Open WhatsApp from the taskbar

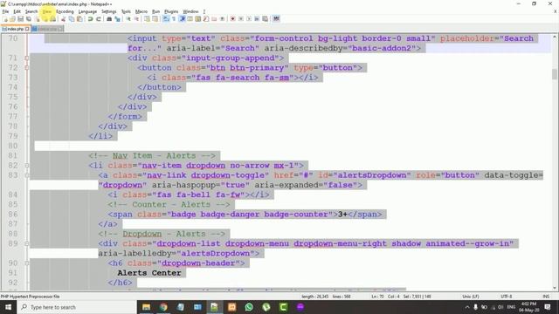(x=249, y=307)
